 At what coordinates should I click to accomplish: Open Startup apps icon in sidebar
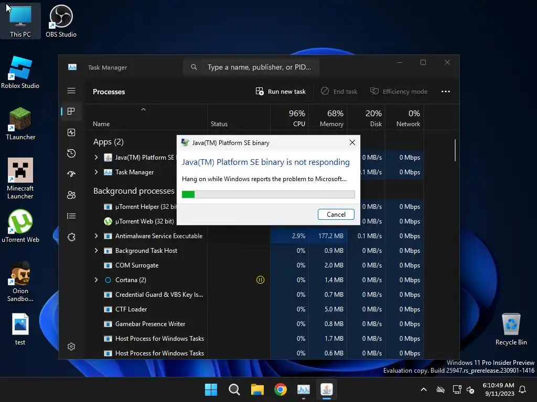71,174
